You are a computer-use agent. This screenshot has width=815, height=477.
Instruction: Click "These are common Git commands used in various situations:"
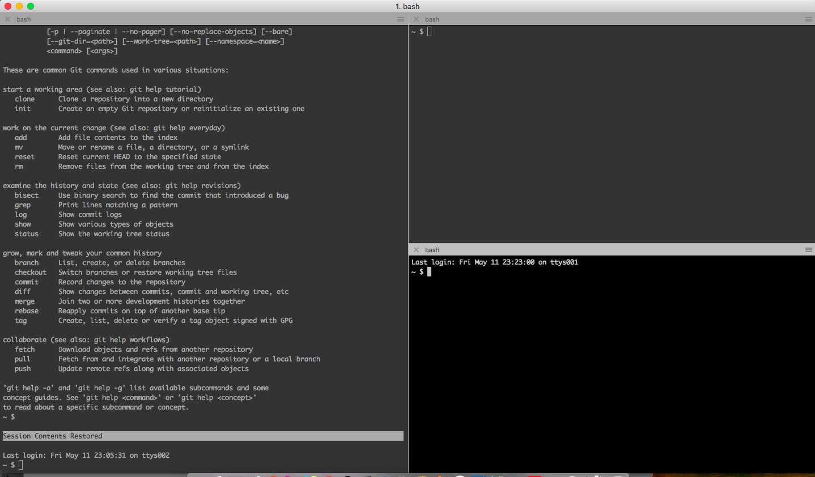116,70
